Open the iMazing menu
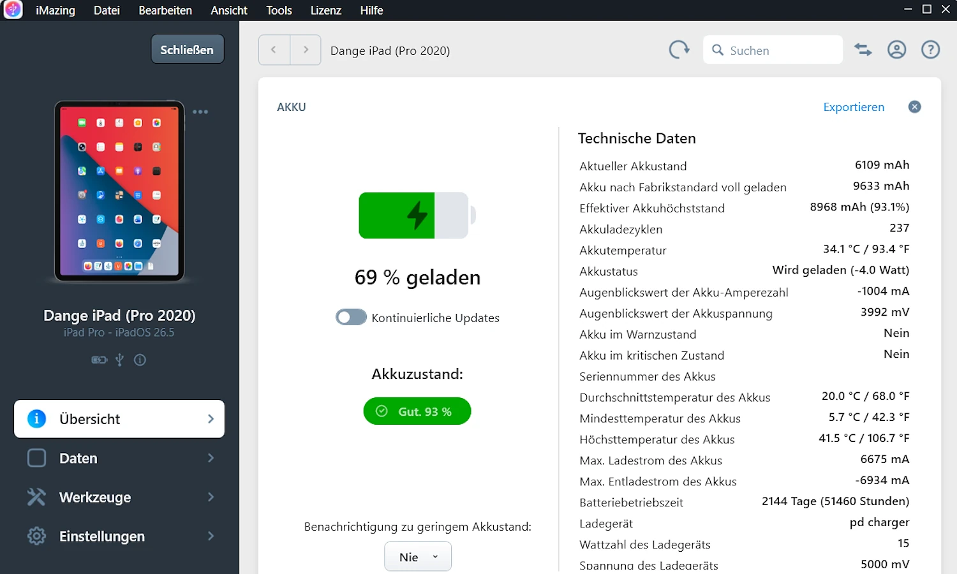Viewport: 957px width, 574px height. pyautogui.click(x=56, y=10)
